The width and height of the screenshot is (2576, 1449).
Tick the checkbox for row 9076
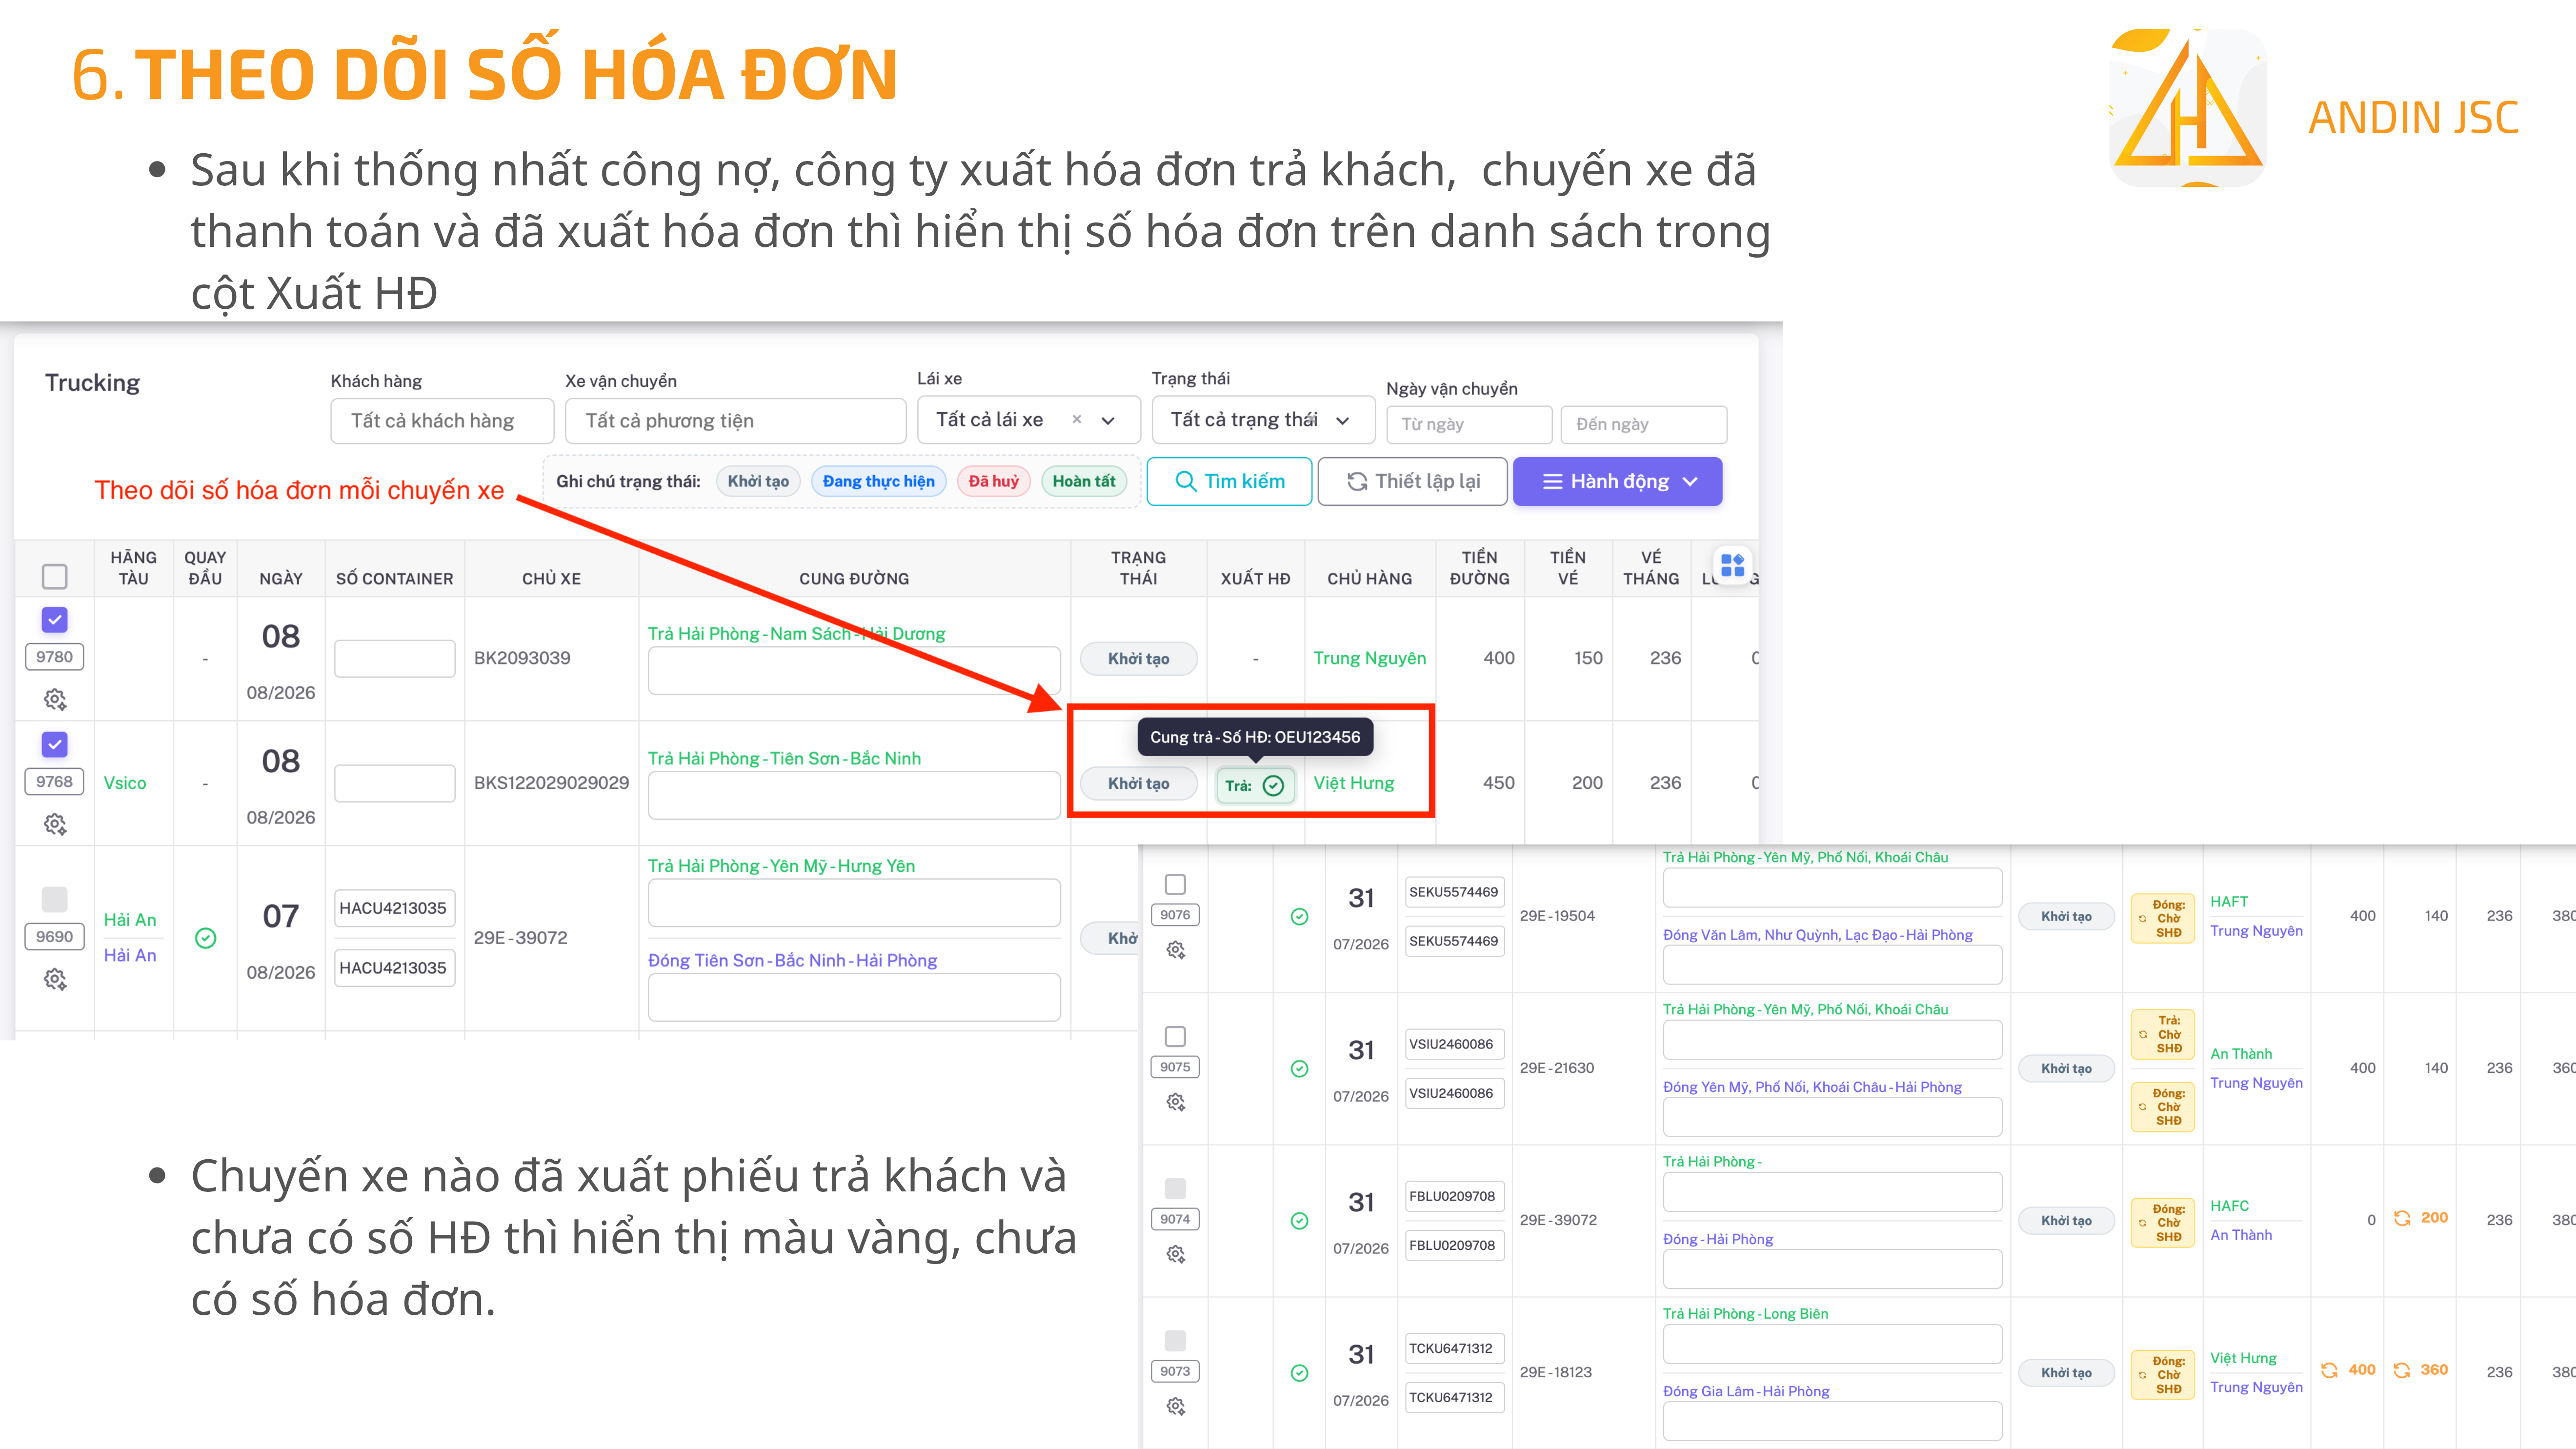[x=1176, y=884]
